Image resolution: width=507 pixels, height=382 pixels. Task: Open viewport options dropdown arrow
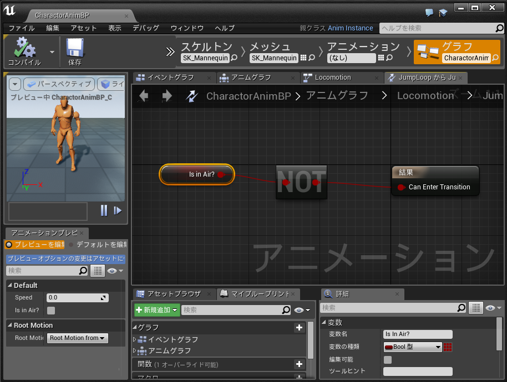coord(15,84)
